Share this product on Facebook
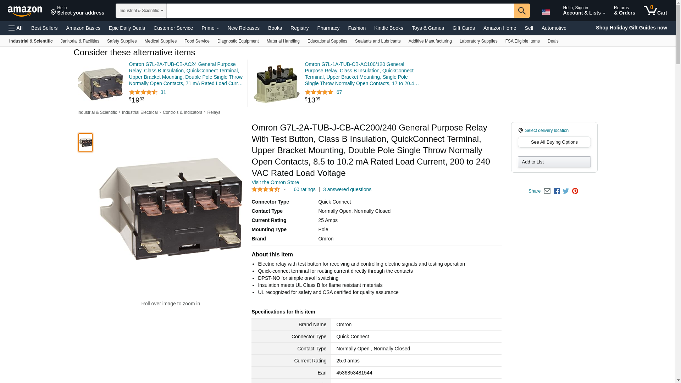Viewport: 681px width, 383px height. (x=557, y=191)
